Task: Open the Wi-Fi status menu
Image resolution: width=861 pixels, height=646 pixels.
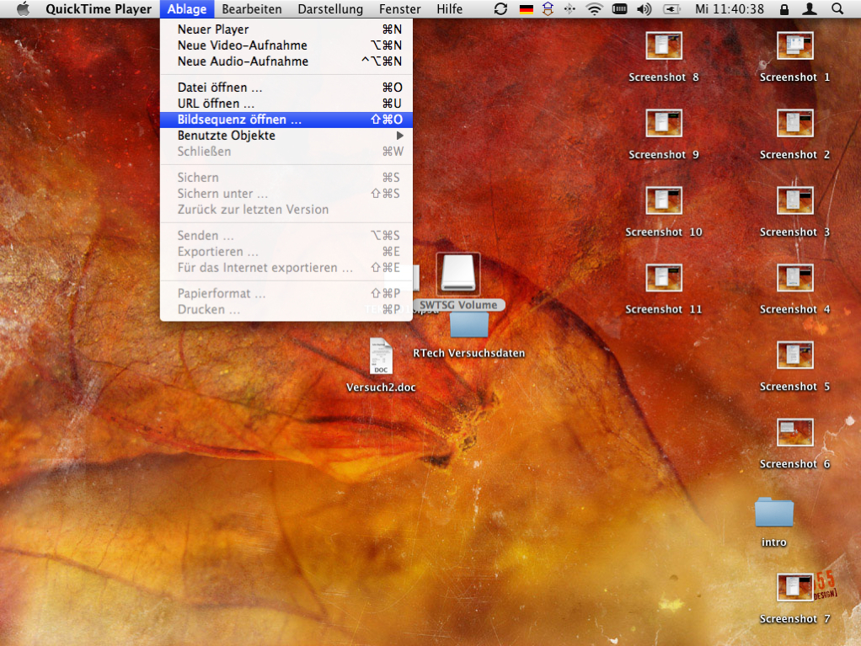Action: click(594, 8)
